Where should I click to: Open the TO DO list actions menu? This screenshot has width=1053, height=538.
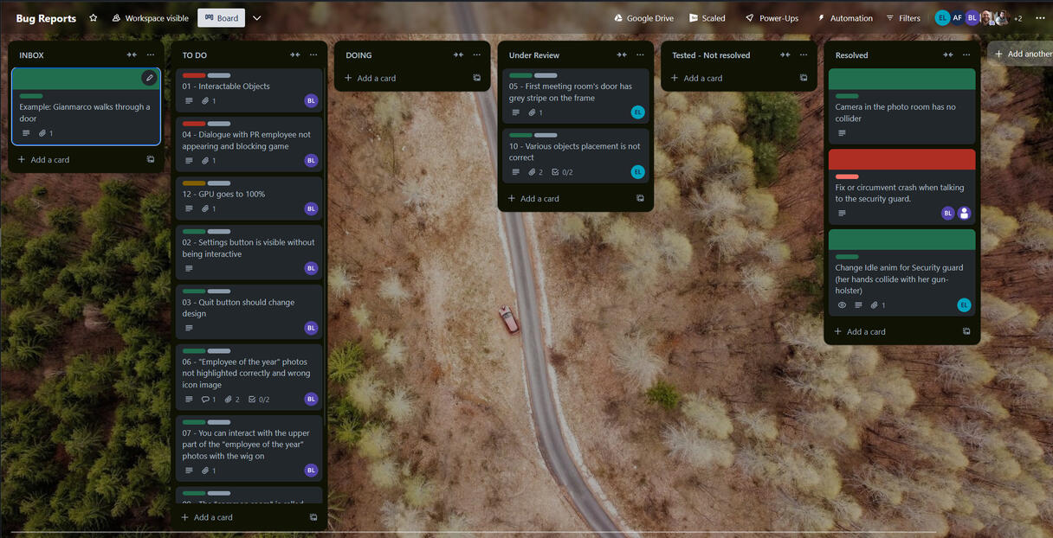coord(313,54)
